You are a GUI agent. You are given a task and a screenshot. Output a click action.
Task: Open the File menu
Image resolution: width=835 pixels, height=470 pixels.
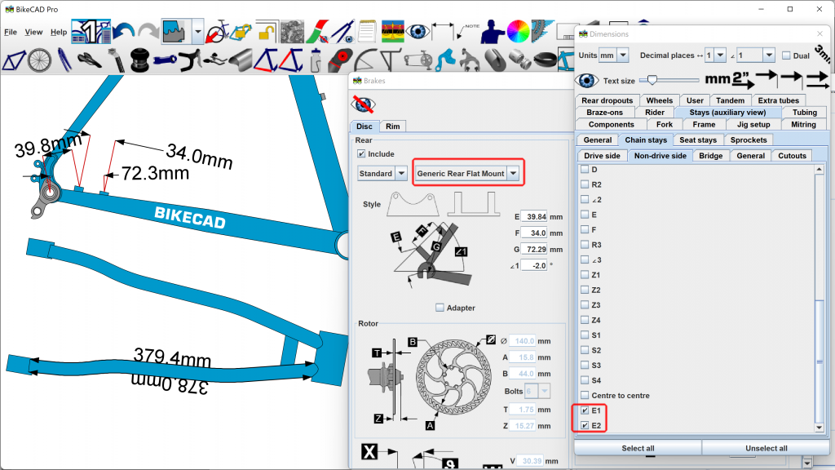coord(11,32)
